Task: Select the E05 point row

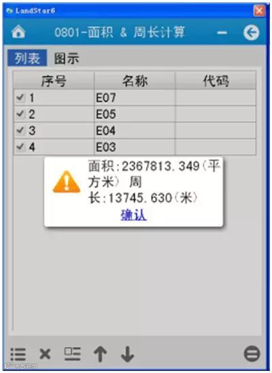Action: click(135, 114)
